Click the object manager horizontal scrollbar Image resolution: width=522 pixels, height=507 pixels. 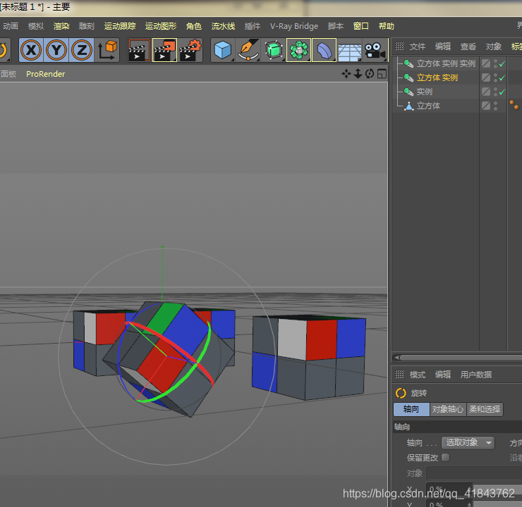457,358
